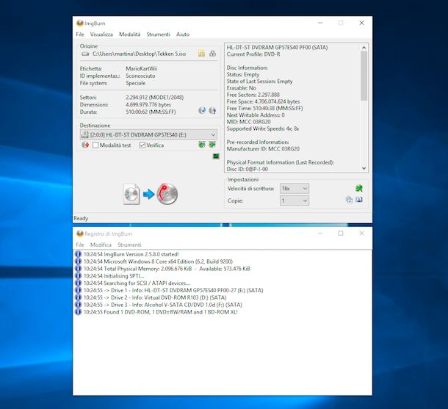
Task: Open the Velocità di scrittura 16x dropdown
Action: (295, 189)
